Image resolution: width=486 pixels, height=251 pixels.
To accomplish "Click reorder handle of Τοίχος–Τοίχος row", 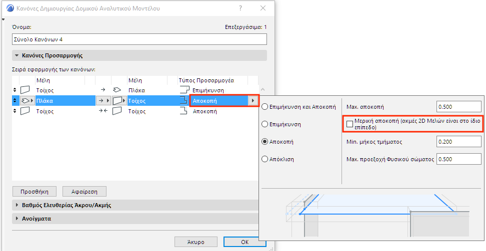I will (x=14, y=111).
